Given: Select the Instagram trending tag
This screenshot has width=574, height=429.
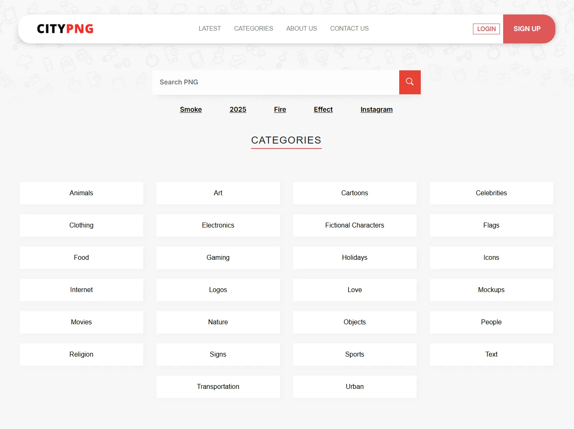Looking at the screenshot, I should click(376, 109).
